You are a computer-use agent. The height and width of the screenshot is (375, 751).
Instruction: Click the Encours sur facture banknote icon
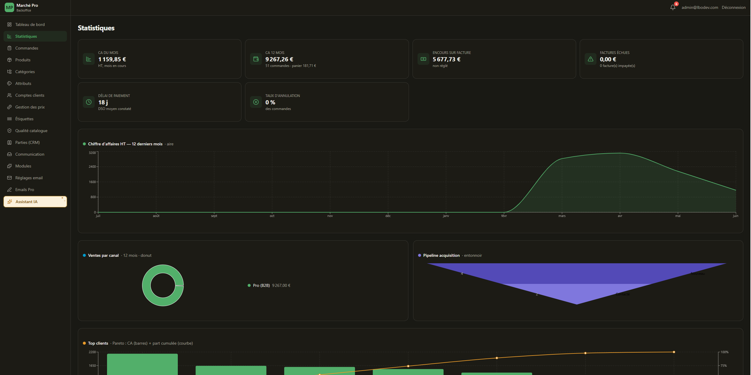pos(423,59)
